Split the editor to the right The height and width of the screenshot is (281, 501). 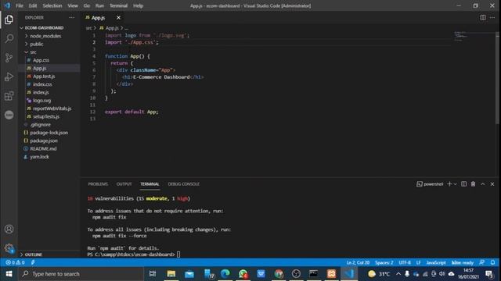(x=483, y=17)
